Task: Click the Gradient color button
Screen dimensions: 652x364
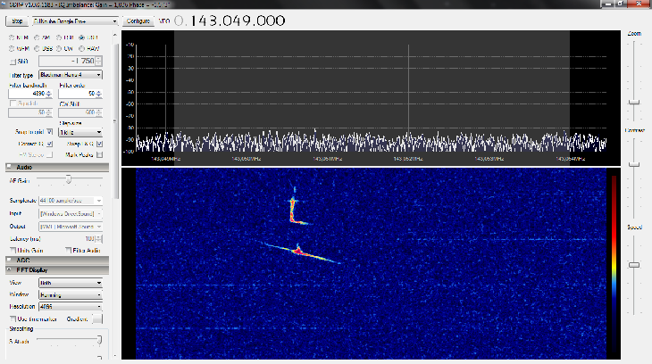Action: pos(97,318)
